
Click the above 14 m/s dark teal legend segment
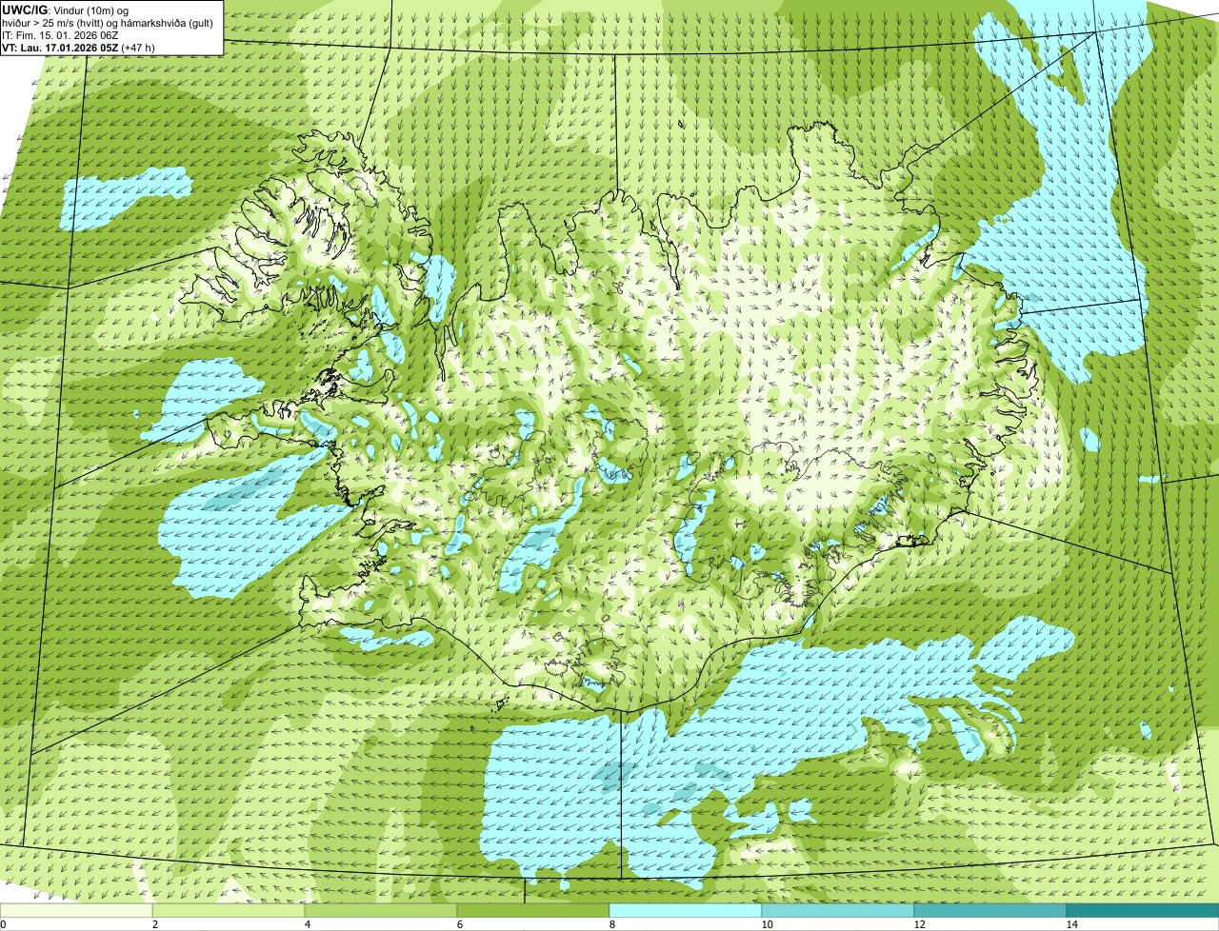pos(1143,911)
